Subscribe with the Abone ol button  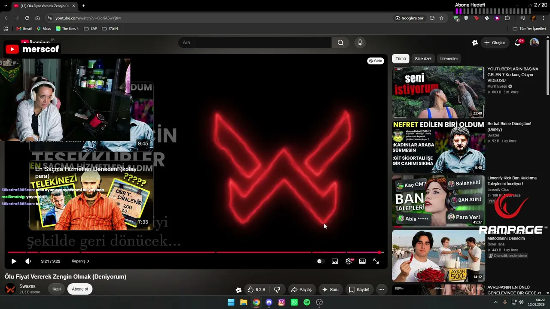[x=80, y=289]
